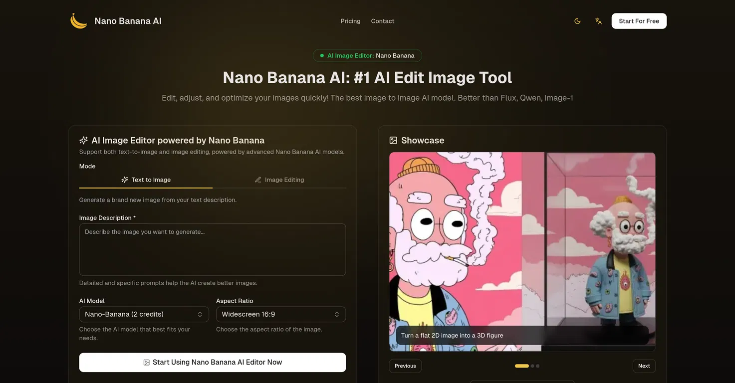
Task: Focus the Image Description text box
Action: coord(212,249)
